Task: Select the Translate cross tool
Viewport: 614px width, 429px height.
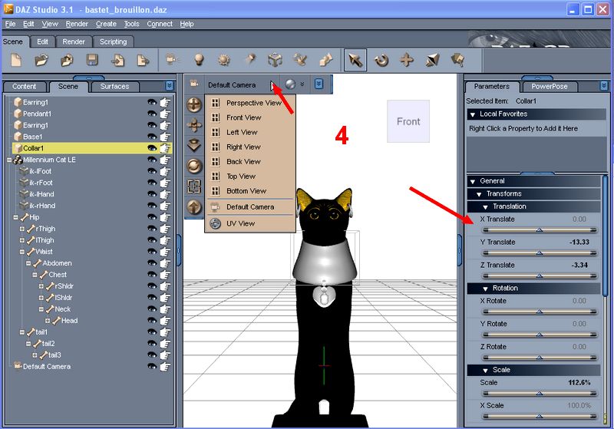Action: (407, 61)
